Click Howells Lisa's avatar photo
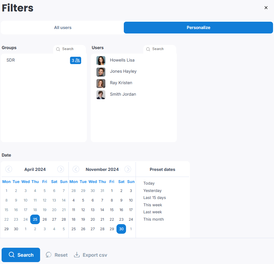This screenshot has height=264, width=274. [101, 61]
